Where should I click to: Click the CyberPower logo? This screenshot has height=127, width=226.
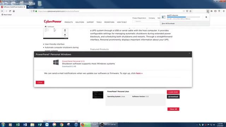coord(53,22)
